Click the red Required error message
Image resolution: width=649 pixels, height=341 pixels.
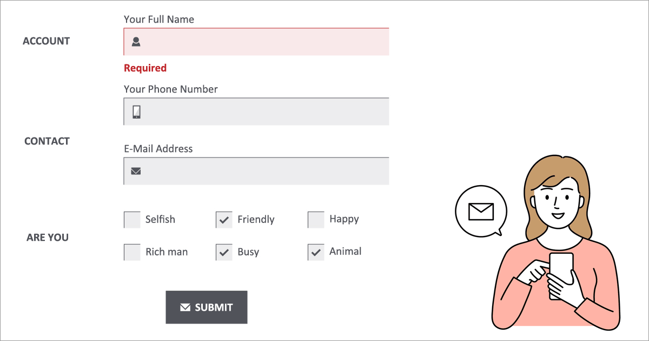[145, 68]
